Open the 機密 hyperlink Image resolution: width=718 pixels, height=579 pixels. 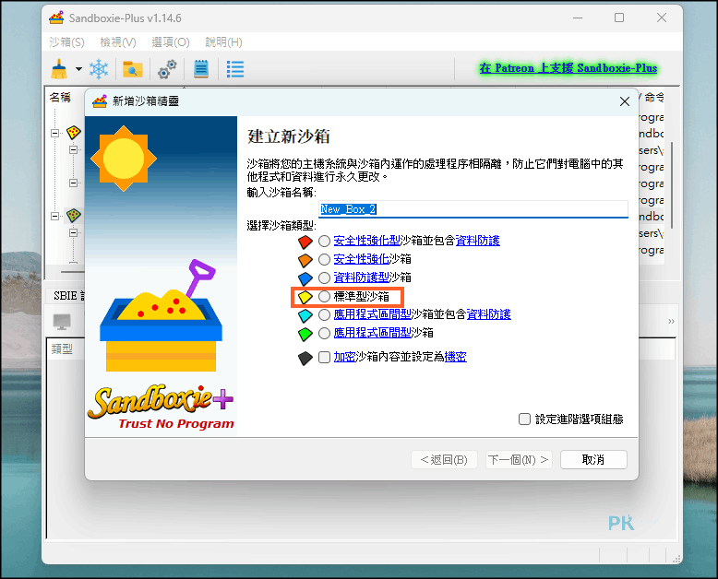point(456,357)
